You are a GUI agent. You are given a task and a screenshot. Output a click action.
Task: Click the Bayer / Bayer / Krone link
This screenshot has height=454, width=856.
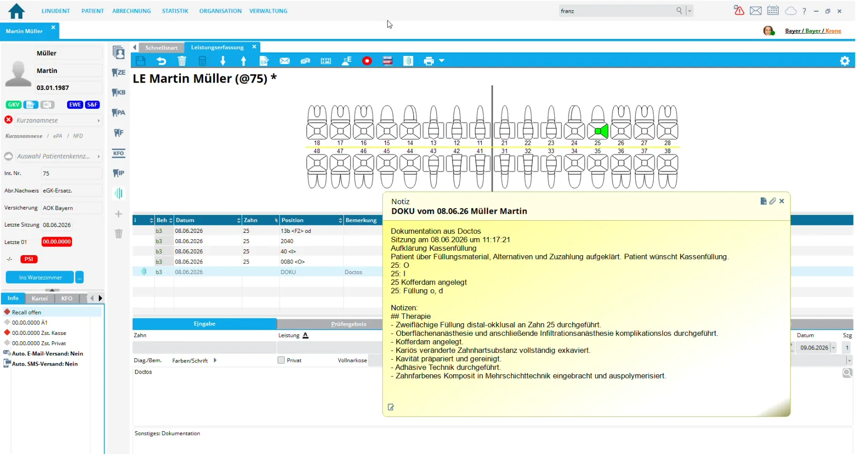[813, 31]
